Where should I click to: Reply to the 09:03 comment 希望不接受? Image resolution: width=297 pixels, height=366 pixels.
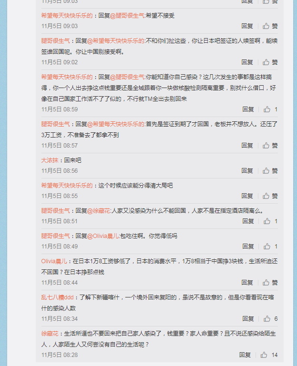[x=247, y=26]
